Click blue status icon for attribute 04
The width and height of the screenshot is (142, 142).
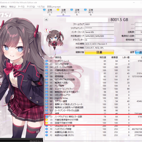(46, 67)
